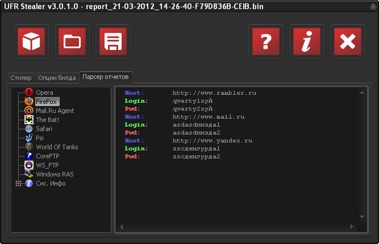Click the Safari compass icon
This screenshot has width=379, height=244.
click(x=29, y=129)
